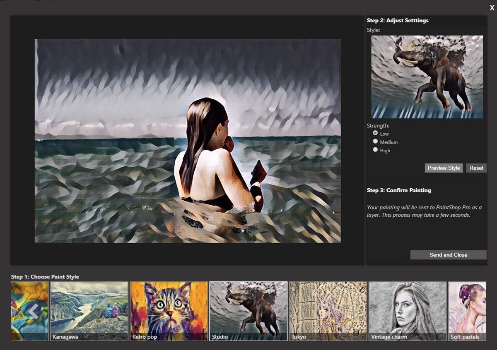This screenshot has height=350, width=497.
Task: Set strength to Low
Action: pyautogui.click(x=375, y=133)
